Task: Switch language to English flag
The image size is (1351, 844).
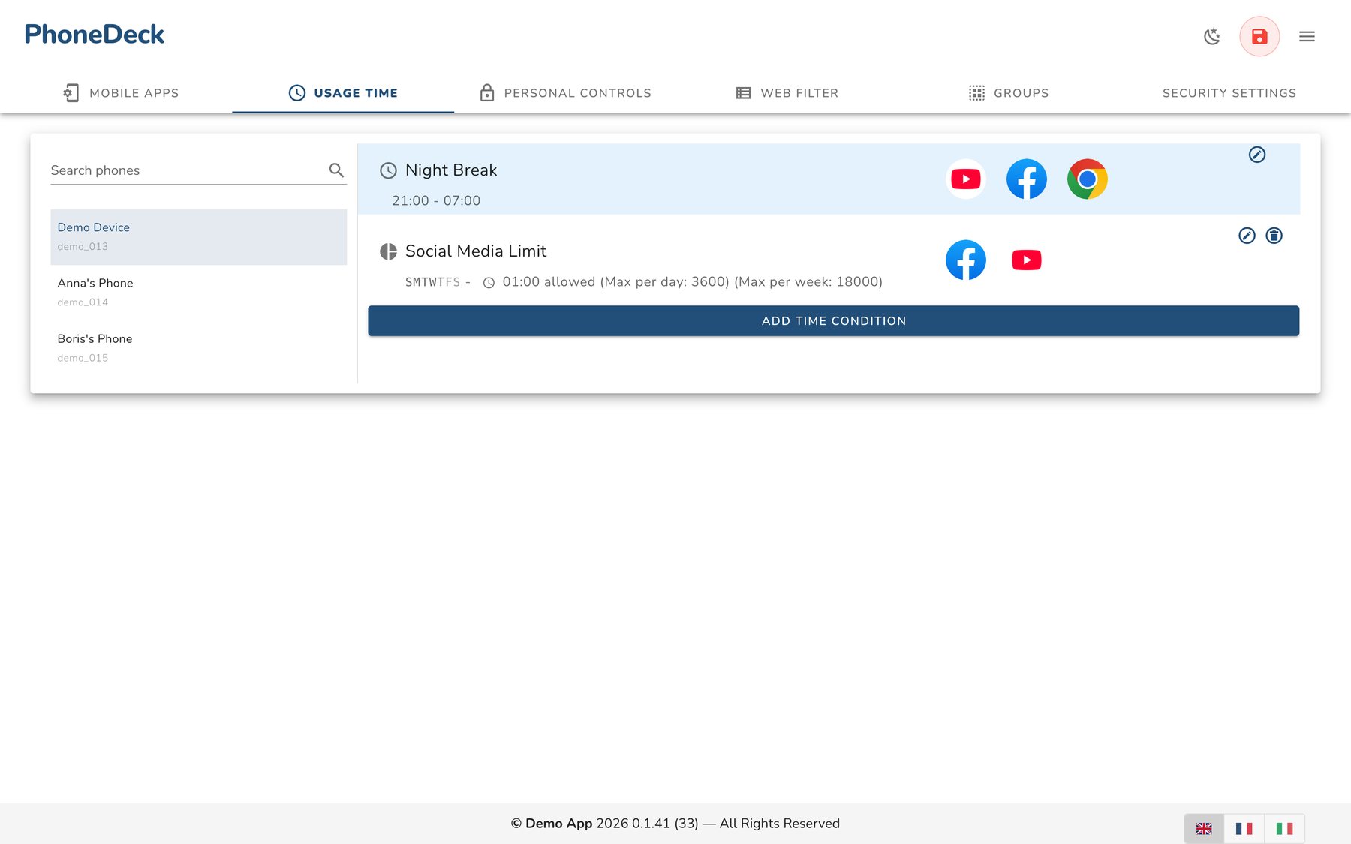Action: [x=1204, y=829]
